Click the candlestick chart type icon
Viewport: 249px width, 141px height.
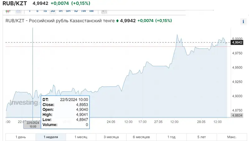[x=8, y=11]
